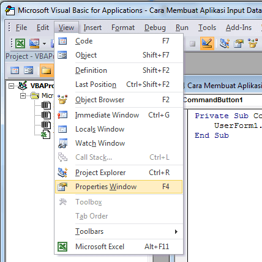The height and width of the screenshot is (262, 262).
Task: Open the Format menu
Action: pyautogui.click(x=123, y=28)
